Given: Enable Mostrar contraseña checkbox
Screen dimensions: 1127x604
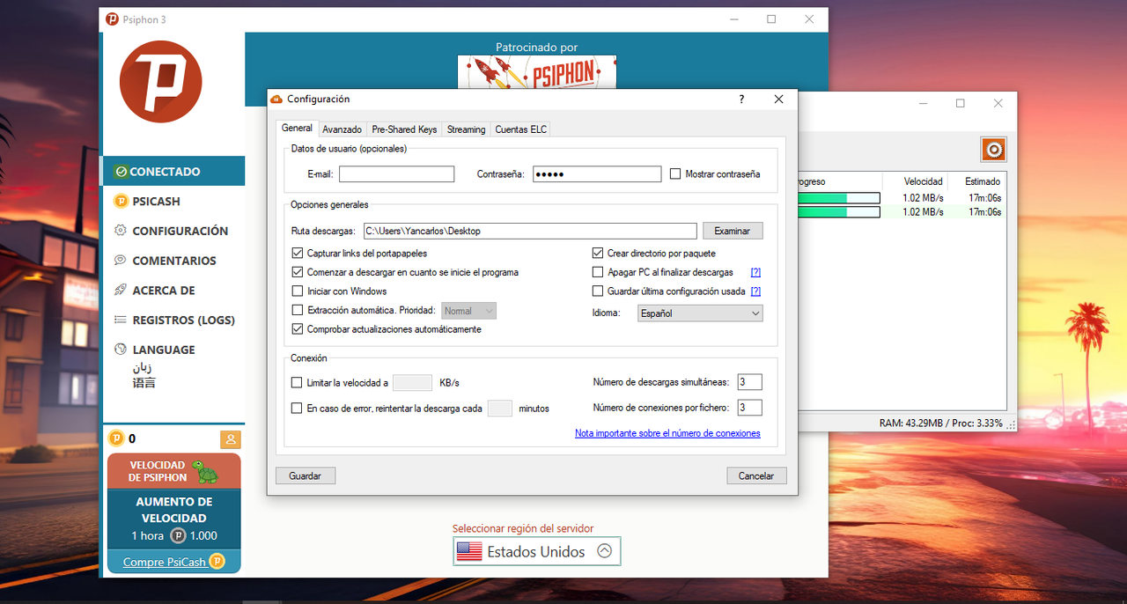Looking at the screenshot, I should coord(675,174).
